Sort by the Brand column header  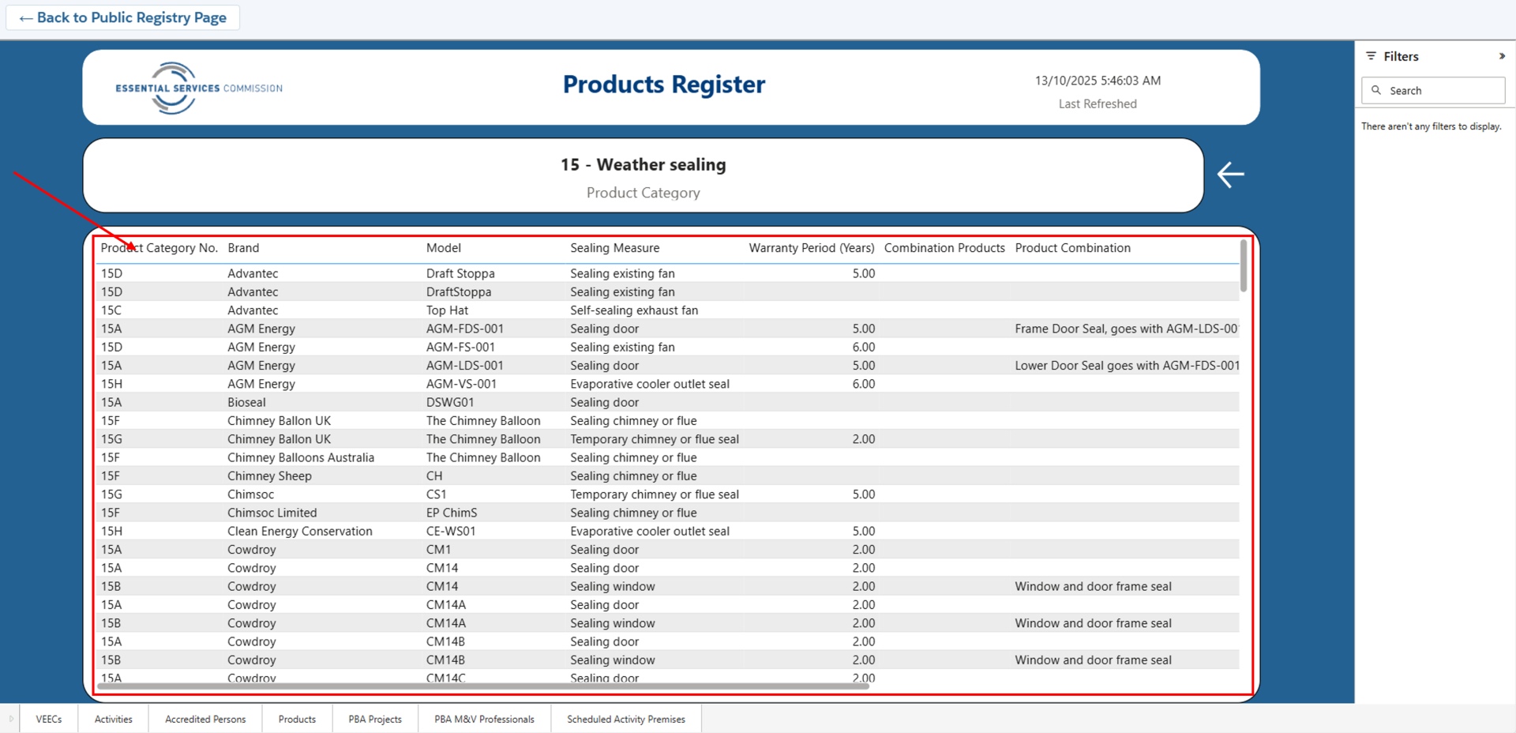[x=243, y=248]
